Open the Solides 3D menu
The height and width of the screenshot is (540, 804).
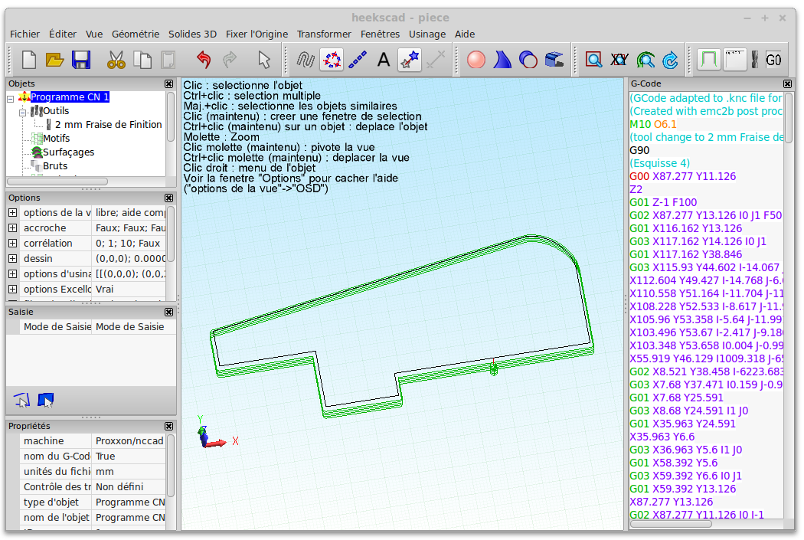192,34
